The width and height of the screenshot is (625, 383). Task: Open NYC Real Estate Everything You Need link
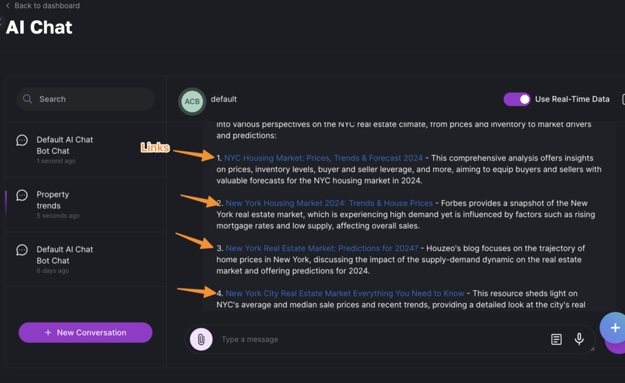point(345,293)
